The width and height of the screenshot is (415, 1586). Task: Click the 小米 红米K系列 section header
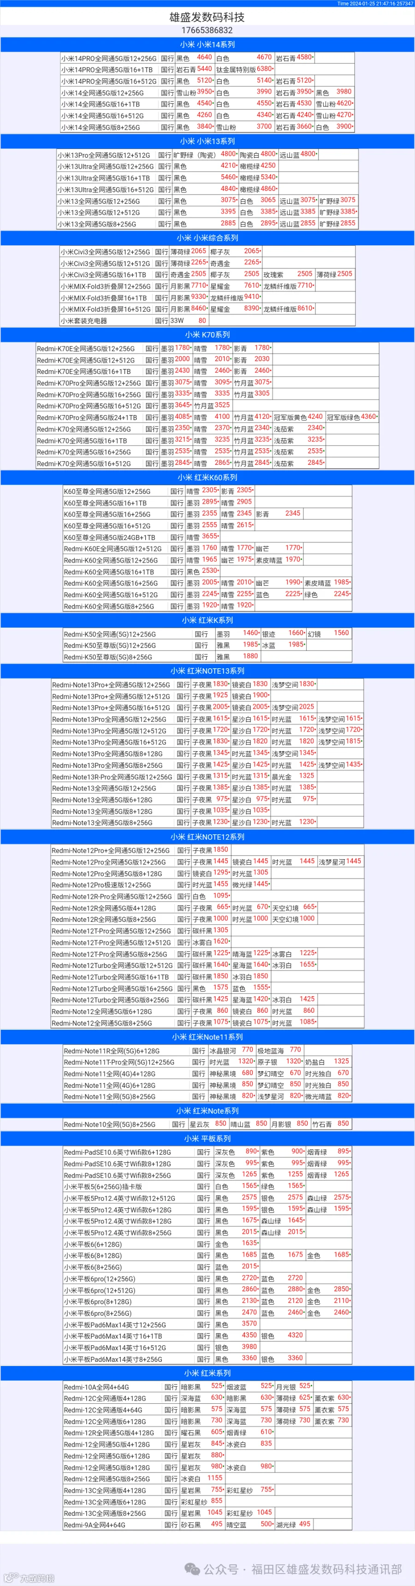(x=207, y=620)
